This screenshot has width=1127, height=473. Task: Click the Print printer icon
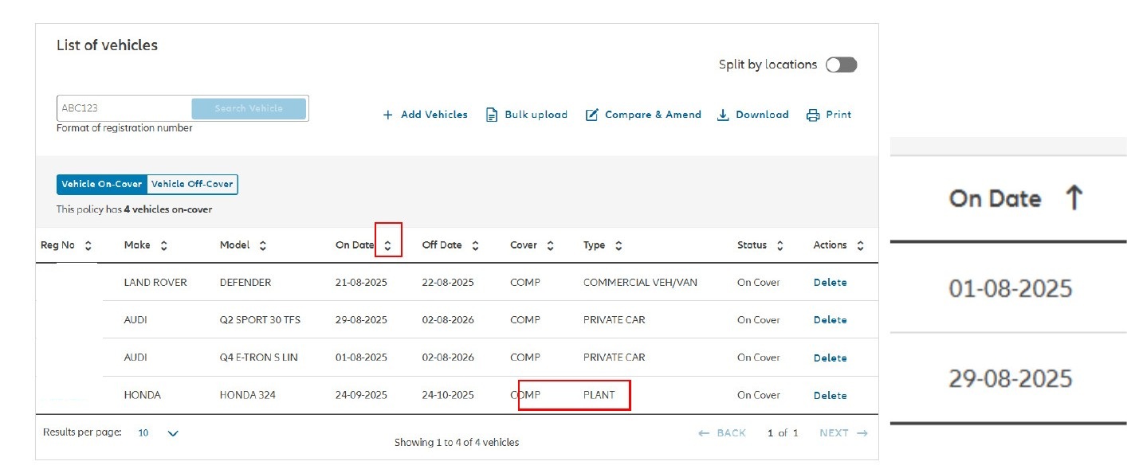tap(813, 115)
